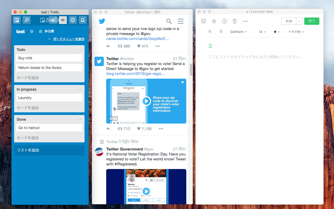This screenshot has height=209, width=334.
Task: Click the Trello create plus icon
Action: (53, 20)
